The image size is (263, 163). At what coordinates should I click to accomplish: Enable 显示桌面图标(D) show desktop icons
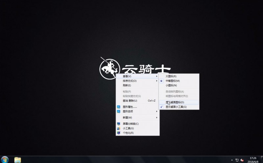point(179,102)
